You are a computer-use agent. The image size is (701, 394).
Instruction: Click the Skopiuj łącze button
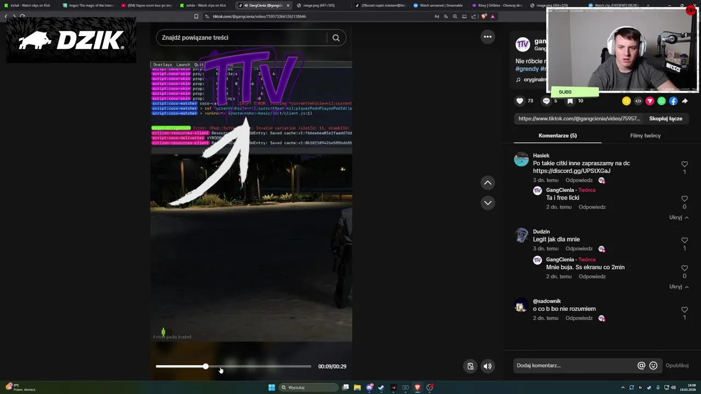click(665, 118)
